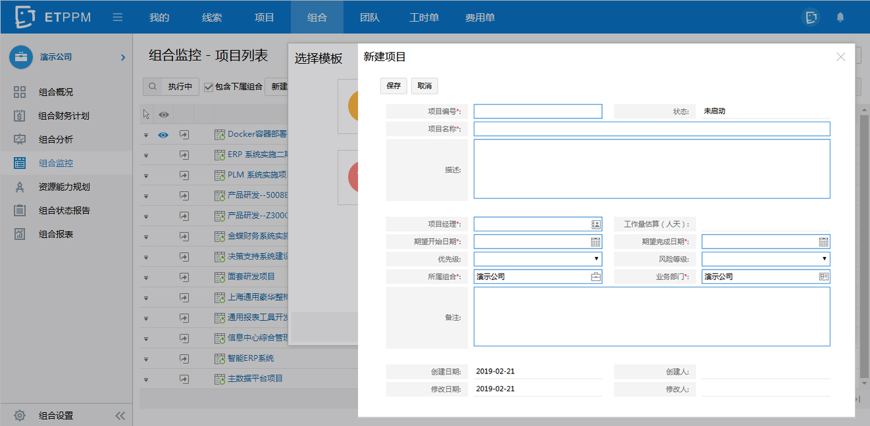
Task: Open the user avatar icon in header
Action: pyautogui.click(x=811, y=17)
